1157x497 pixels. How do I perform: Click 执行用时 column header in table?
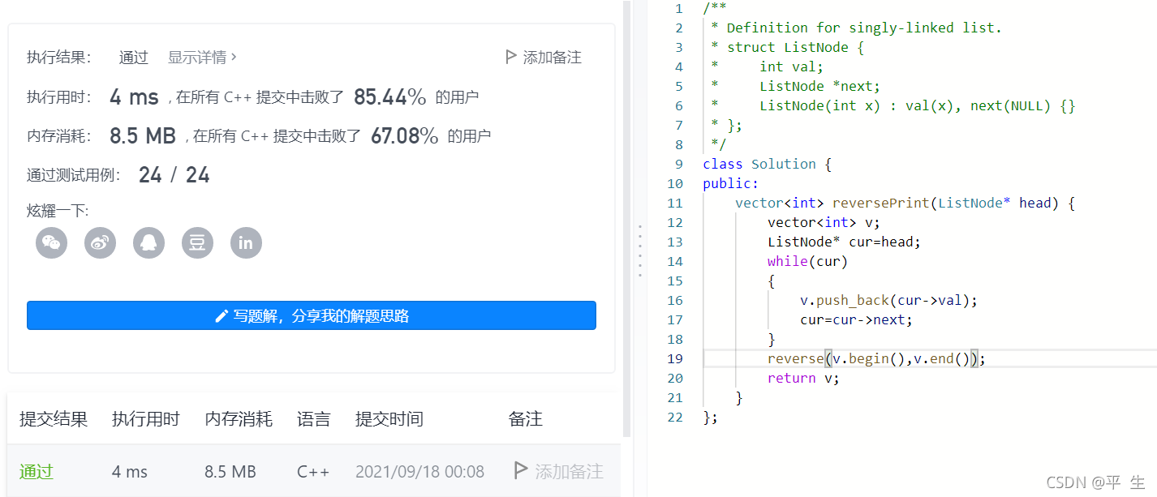pos(146,419)
